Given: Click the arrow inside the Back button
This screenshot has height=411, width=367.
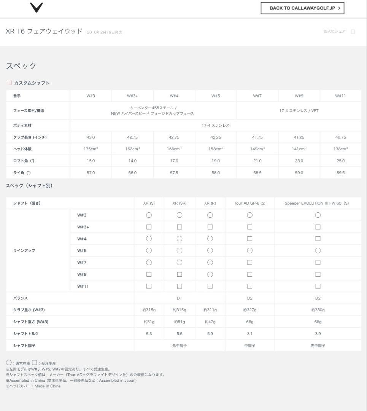Looking at the screenshot, I should 339,8.
